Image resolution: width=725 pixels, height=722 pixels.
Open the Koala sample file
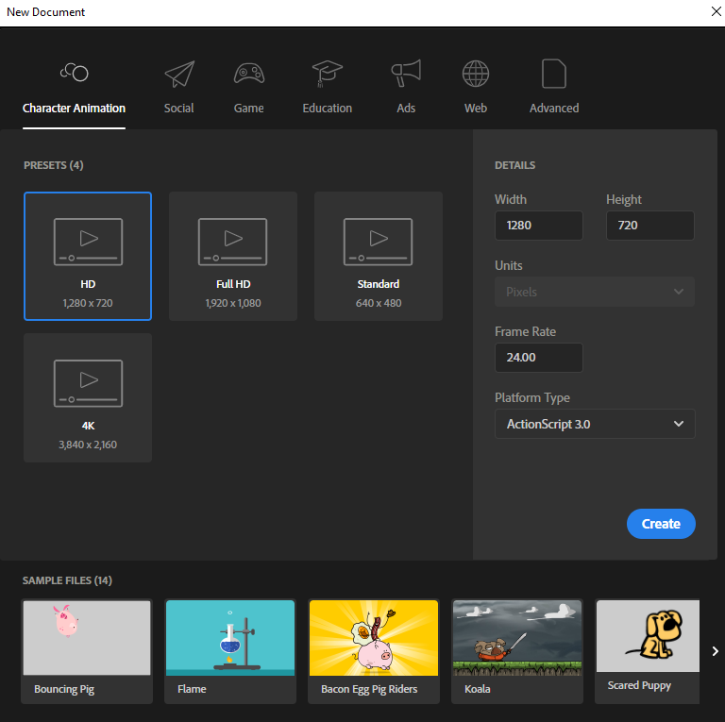tap(517, 652)
